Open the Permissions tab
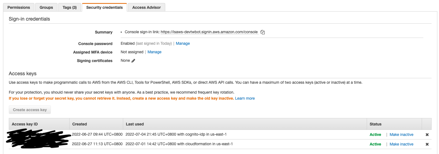Viewport: 439px width, 154px height. (19, 7)
